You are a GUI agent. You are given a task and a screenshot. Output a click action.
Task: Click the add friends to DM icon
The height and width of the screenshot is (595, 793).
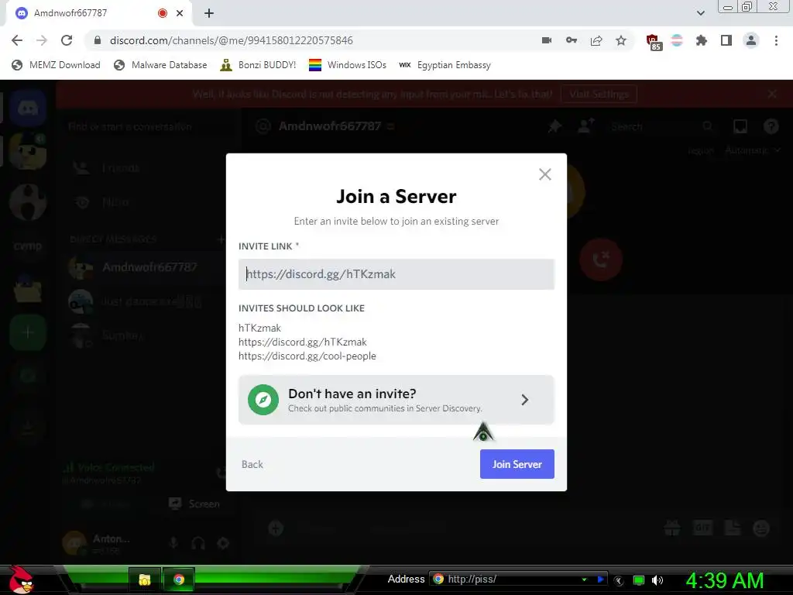[x=585, y=126]
